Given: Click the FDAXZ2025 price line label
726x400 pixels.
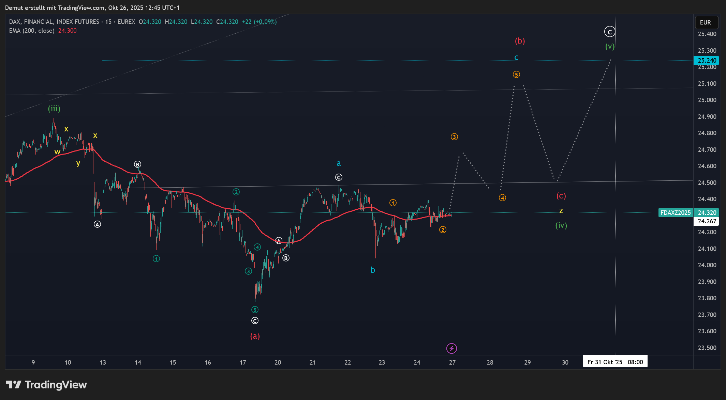Looking at the screenshot, I should tap(675, 213).
